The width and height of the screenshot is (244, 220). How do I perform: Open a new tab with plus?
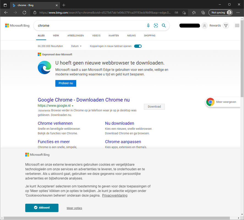(x=64, y=5)
